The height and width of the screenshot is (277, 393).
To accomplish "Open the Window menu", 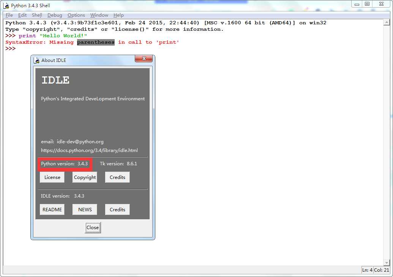I will (99, 15).
